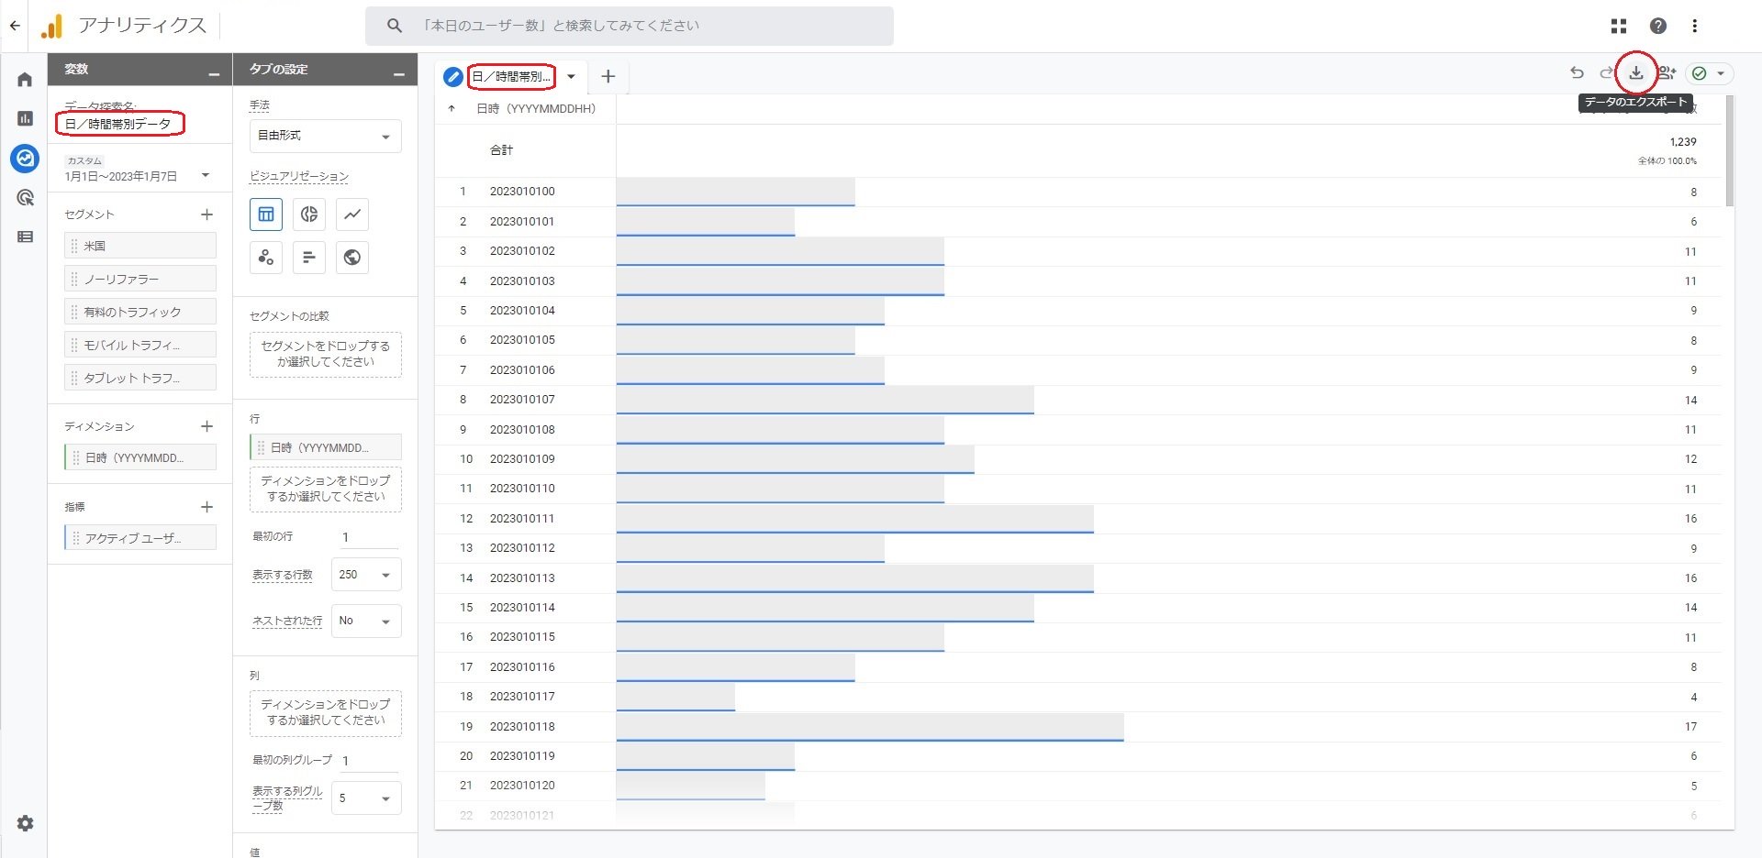
Task: Select the donut chart visualization icon
Action: coord(309,214)
